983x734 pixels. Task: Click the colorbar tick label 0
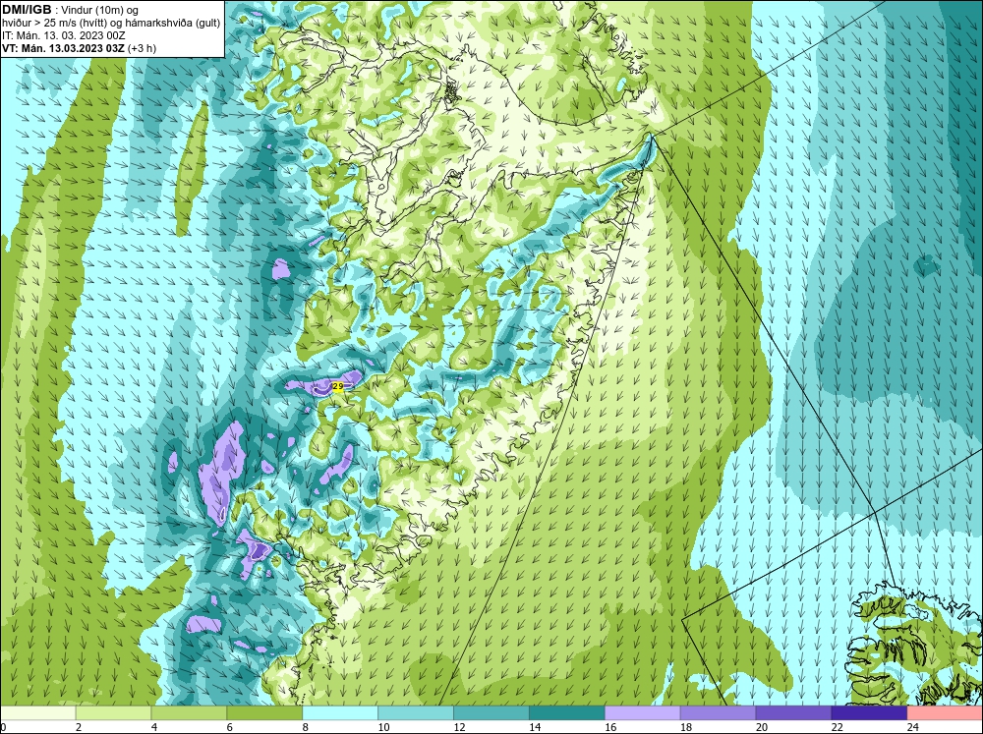pyautogui.click(x=3, y=727)
